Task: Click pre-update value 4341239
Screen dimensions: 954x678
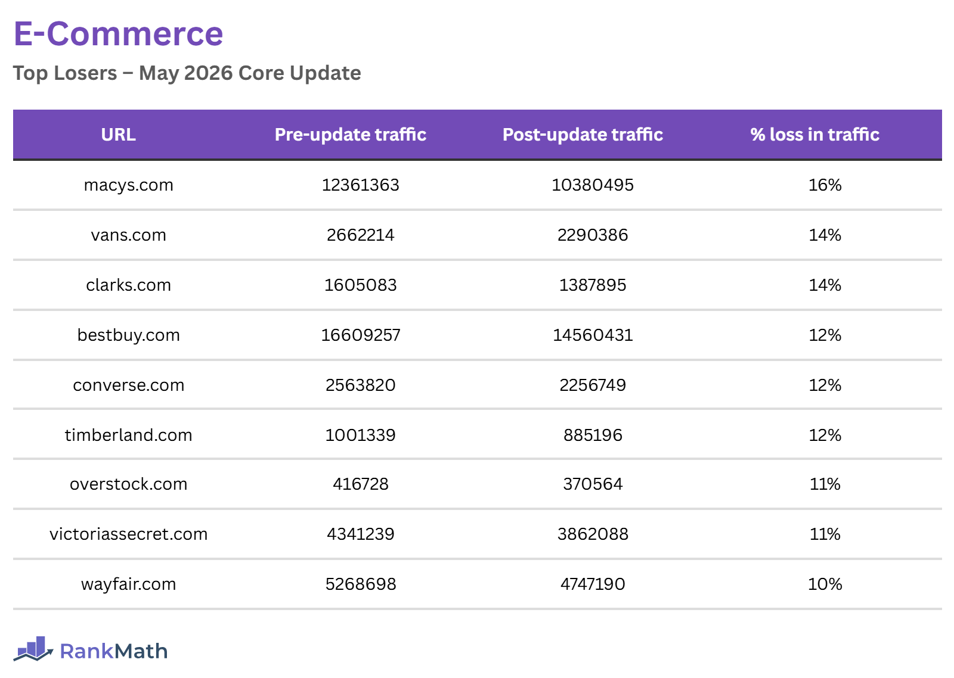Action: coord(361,534)
